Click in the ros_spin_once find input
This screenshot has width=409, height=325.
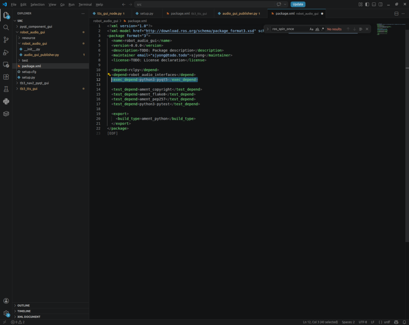[290, 29]
